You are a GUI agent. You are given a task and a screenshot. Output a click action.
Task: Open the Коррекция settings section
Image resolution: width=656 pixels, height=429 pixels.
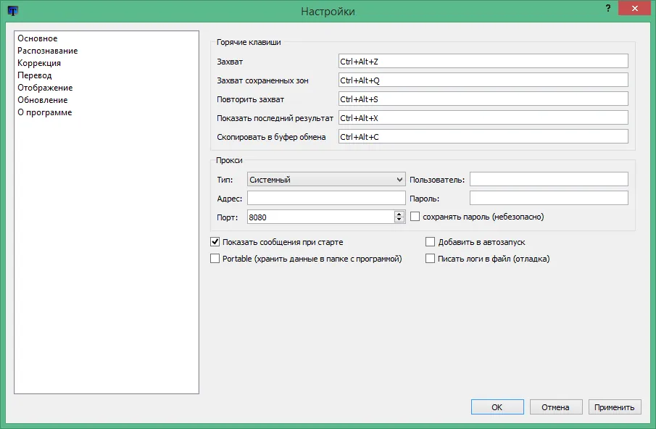point(39,63)
